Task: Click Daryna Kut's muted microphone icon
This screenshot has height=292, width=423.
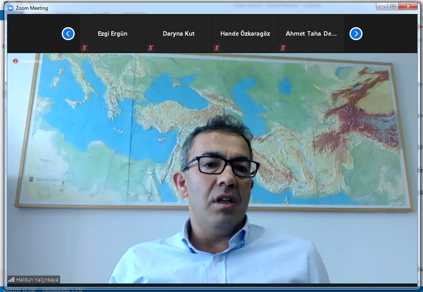Action: point(151,48)
